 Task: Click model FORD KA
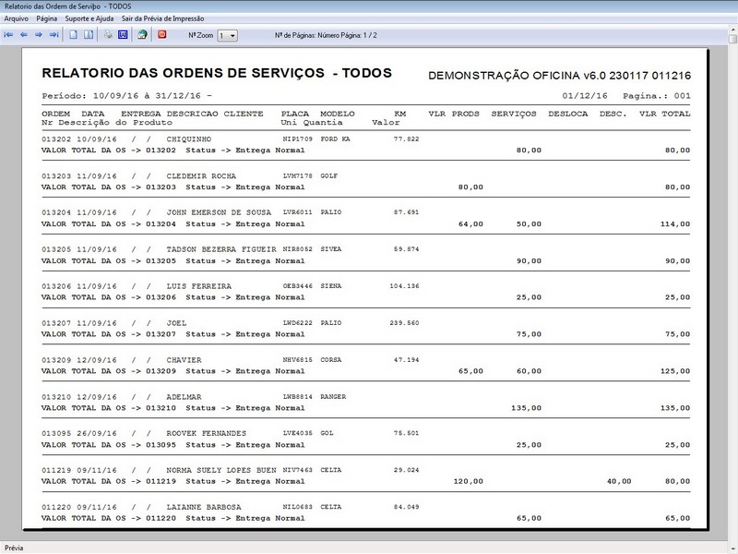(x=335, y=139)
